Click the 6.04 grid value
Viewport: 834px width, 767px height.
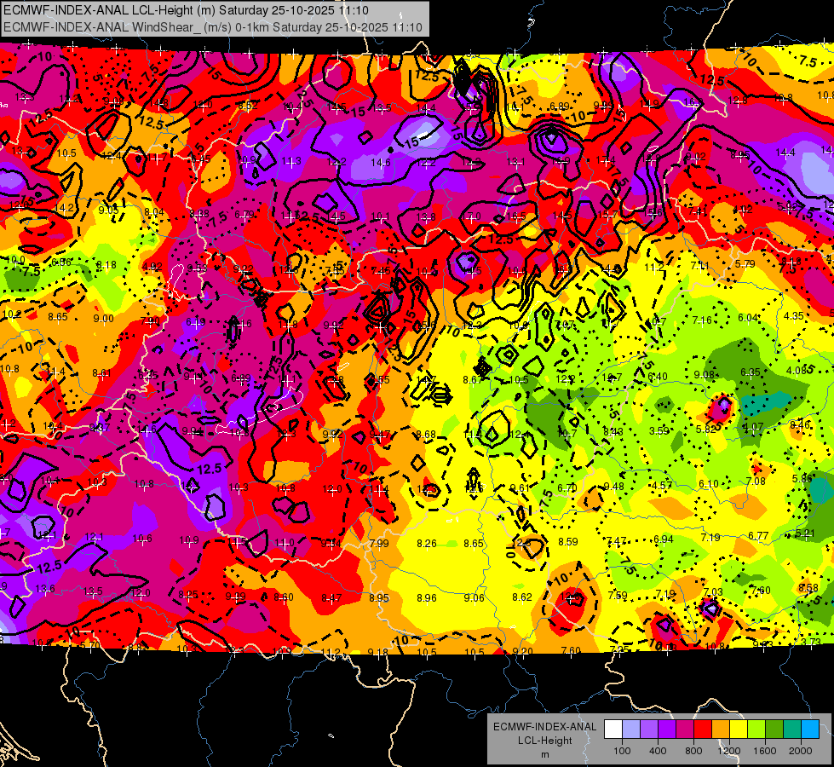tap(748, 318)
